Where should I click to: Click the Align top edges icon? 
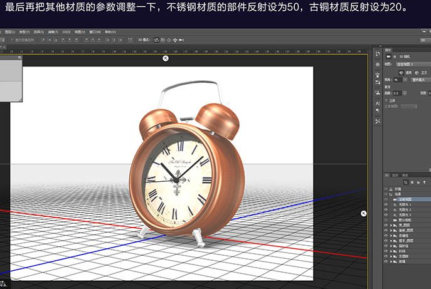(x=43, y=40)
